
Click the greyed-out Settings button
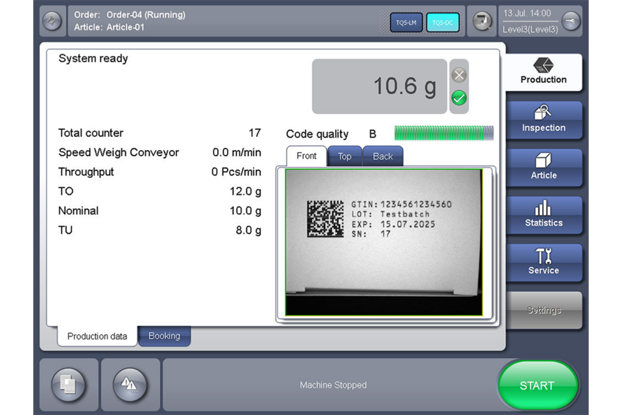point(543,310)
